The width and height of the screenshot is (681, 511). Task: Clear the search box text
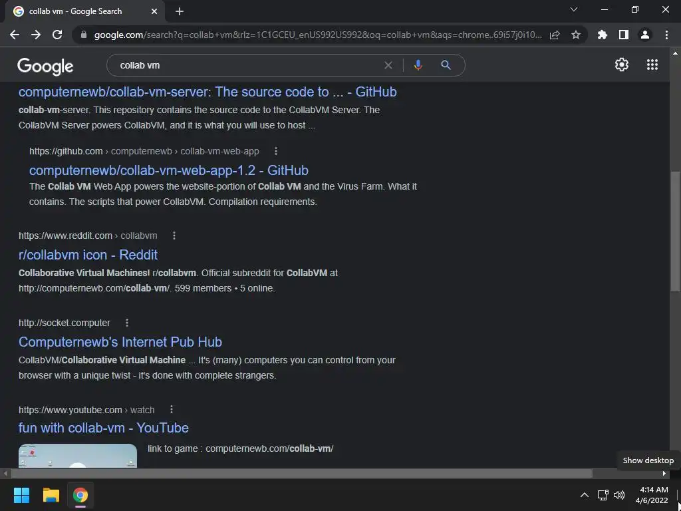(388, 65)
